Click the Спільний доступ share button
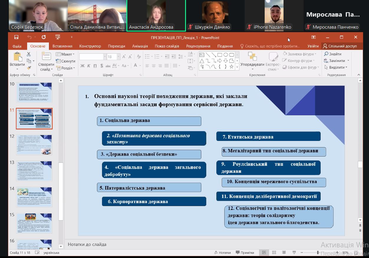The width and height of the screenshot is (369, 258). point(340,46)
